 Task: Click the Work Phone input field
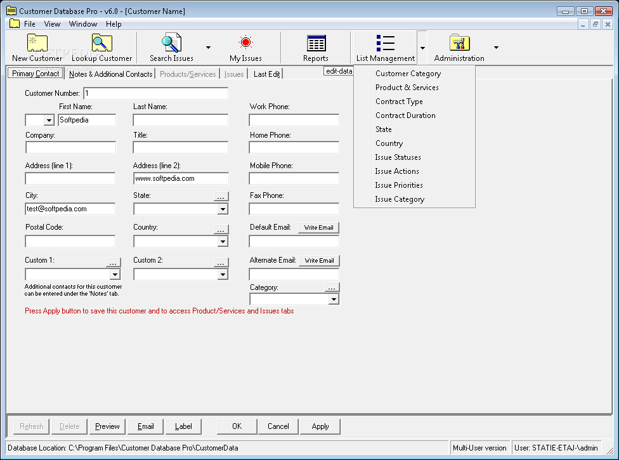point(294,120)
